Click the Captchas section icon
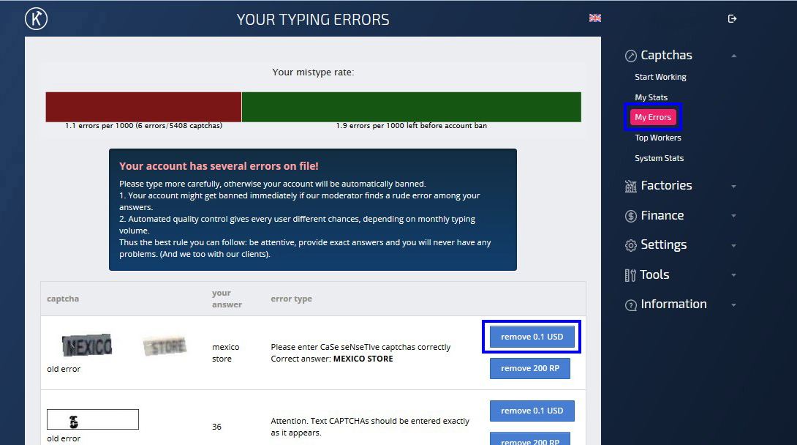This screenshot has height=445, width=797. tap(630, 56)
